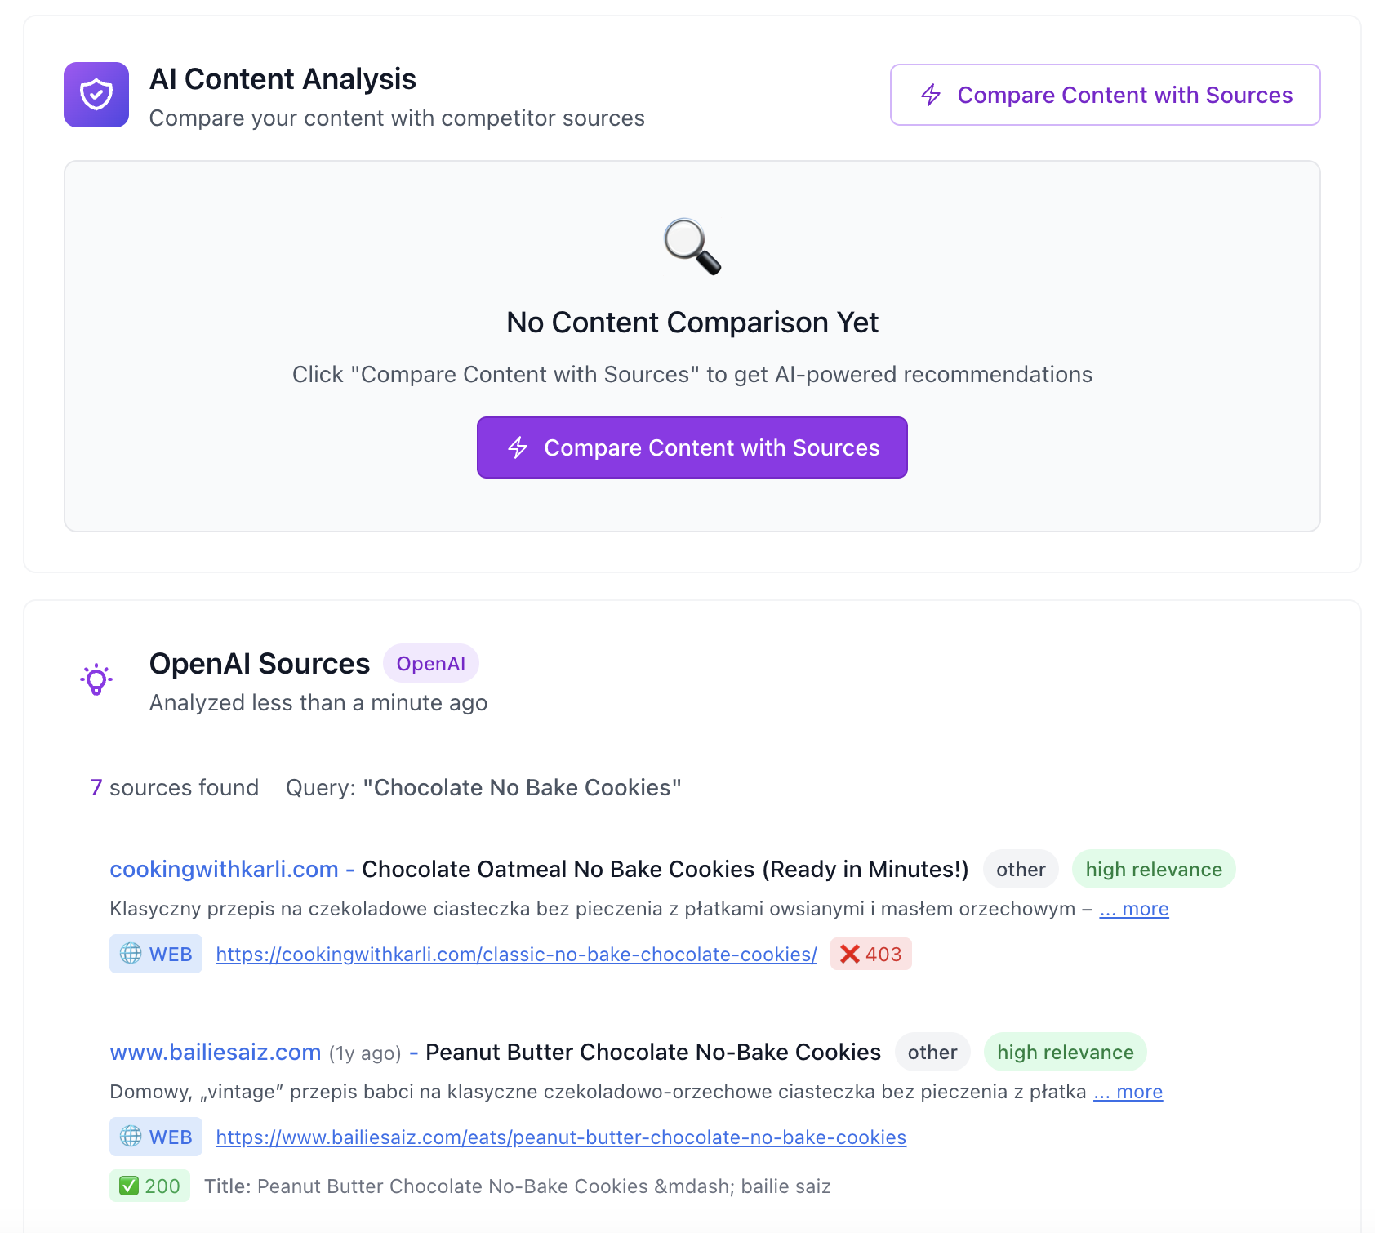Click 'high relevance' tag on bailiesaiz result

[1065, 1052]
